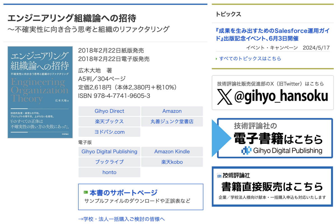336x224 pixels.
Task: Select the text サンプルファイルのダウンロードや正誤表など
Action: 137,201
